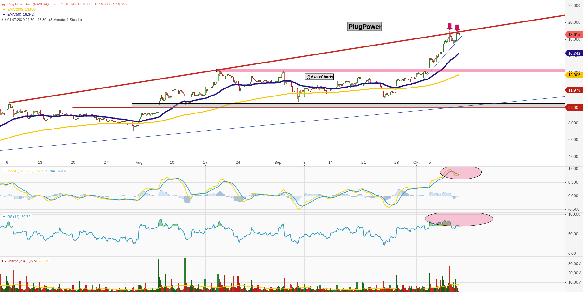Click the volume average value 7,82M

43,261
